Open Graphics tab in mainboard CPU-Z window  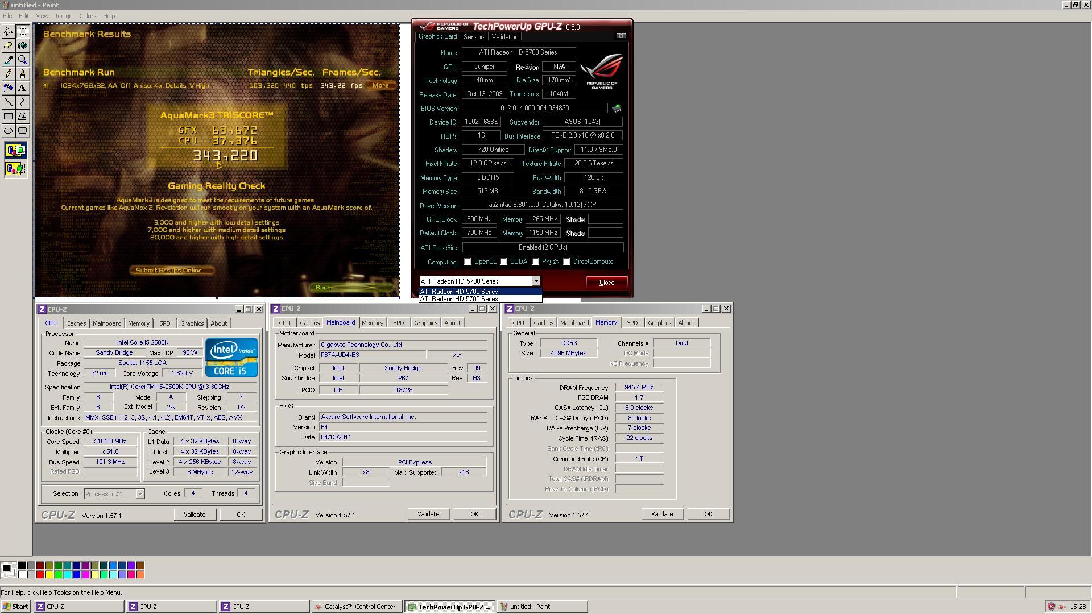click(425, 323)
